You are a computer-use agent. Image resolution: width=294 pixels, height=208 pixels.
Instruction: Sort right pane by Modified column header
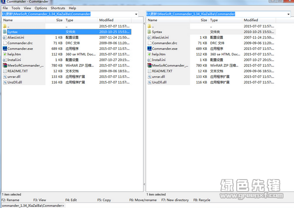(x=259, y=20)
